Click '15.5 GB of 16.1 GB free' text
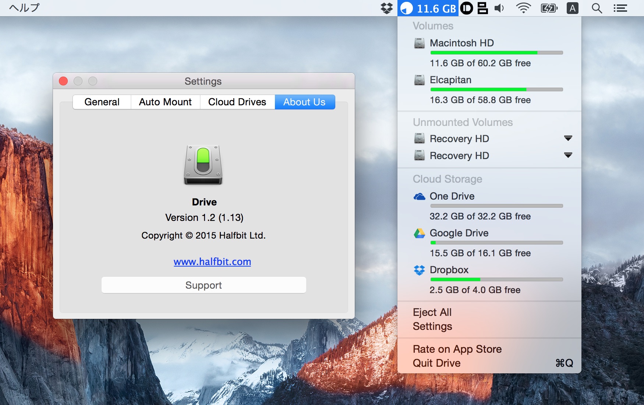Screen dimensions: 644x405 click(480, 253)
